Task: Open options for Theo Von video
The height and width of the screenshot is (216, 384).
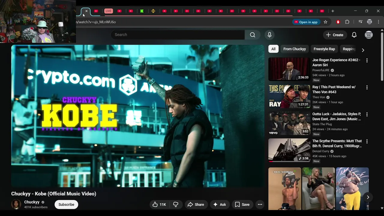Action: coord(367,87)
